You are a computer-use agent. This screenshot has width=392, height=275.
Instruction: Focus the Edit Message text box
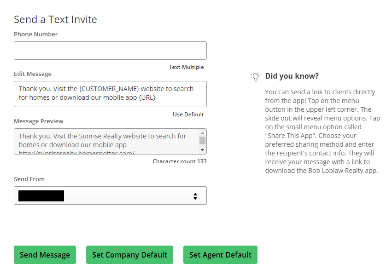click(x=110, y=94)
